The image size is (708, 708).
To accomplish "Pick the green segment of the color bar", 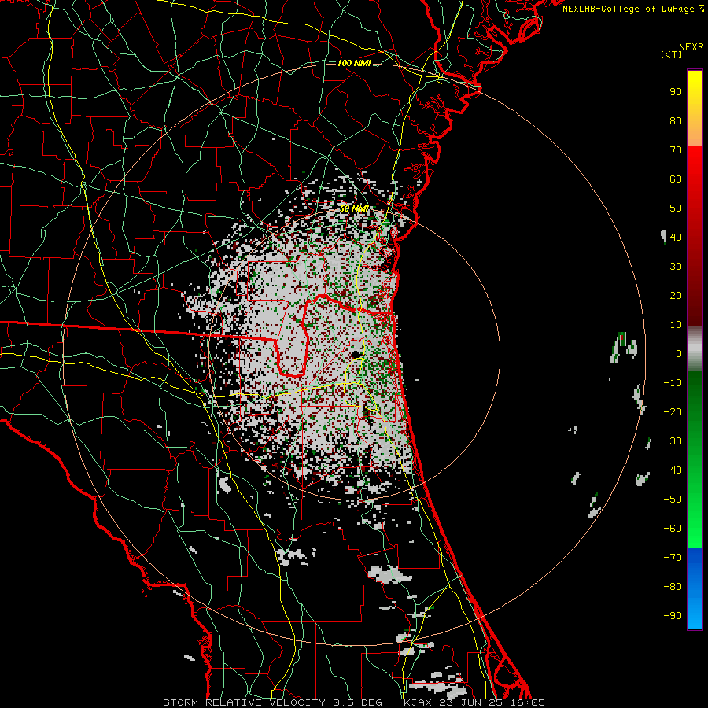I will click(695, 459).
